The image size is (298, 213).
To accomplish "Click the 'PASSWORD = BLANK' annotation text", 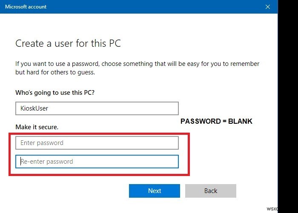I will click(x=216, y=121).
